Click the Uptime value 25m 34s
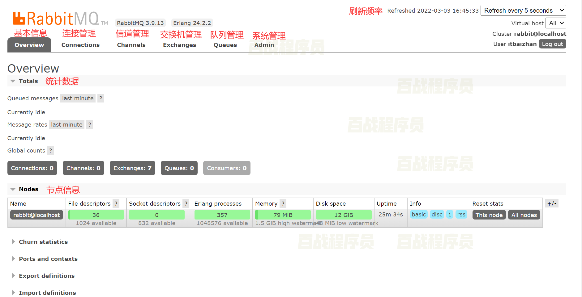The height and width of the screenshot is (297, 582). (x=391, y=214)
